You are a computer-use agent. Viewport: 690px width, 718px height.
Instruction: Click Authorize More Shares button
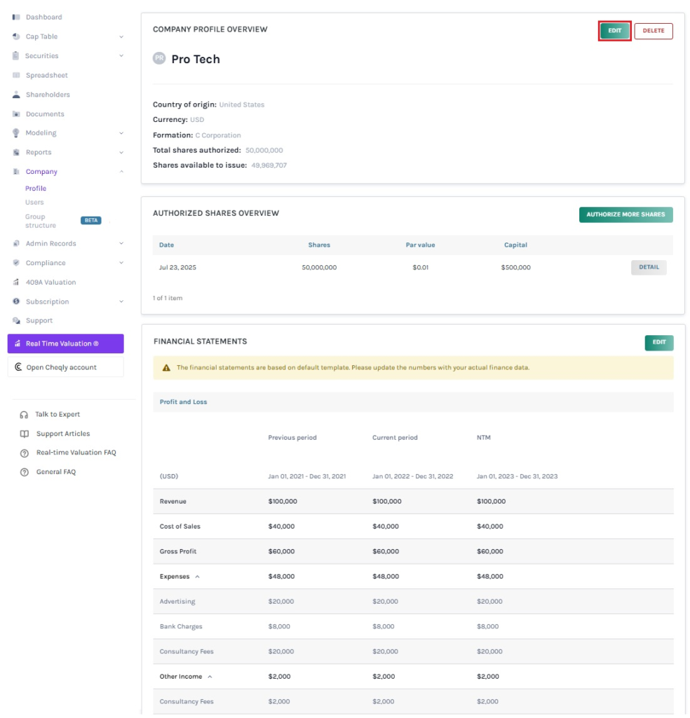(x=625, y=215)
